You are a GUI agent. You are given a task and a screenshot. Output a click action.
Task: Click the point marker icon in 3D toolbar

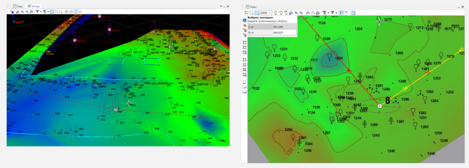coord(12,11)
